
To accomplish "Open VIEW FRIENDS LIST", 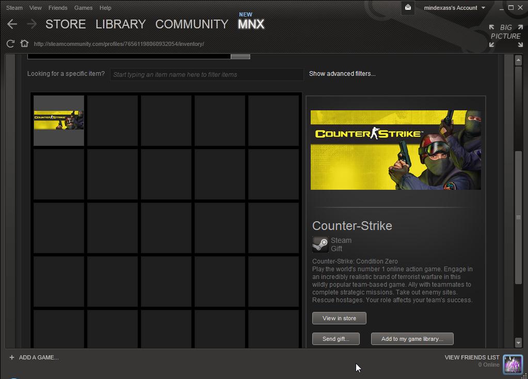I will (472, 357).
